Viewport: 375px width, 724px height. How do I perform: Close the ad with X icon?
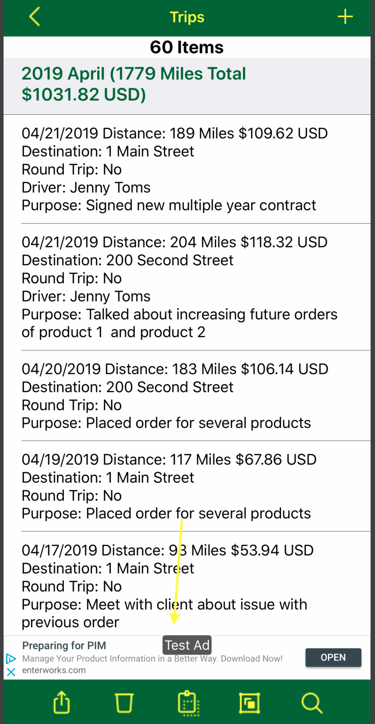(11, 672)
